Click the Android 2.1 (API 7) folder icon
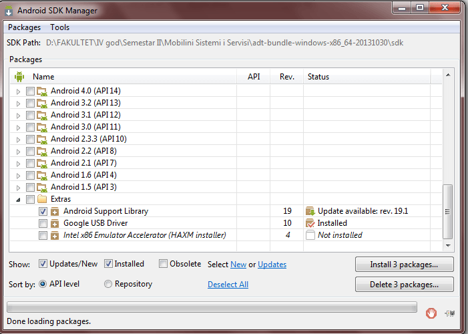 point(42,163)
